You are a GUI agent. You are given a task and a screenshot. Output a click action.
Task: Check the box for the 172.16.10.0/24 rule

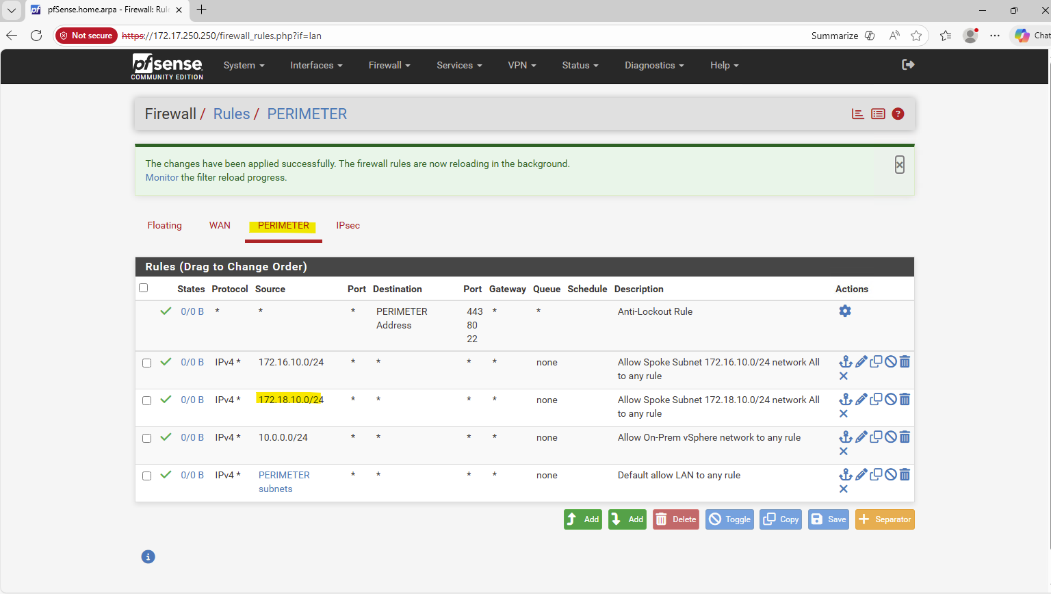click(146, 363)
